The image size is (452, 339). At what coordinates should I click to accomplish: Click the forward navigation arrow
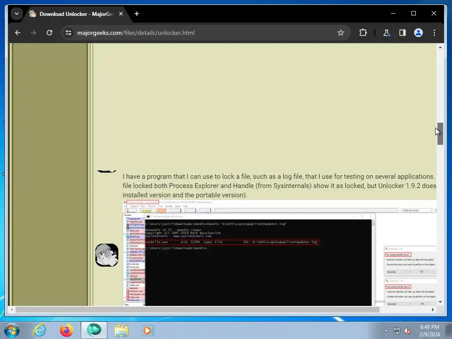34,33
